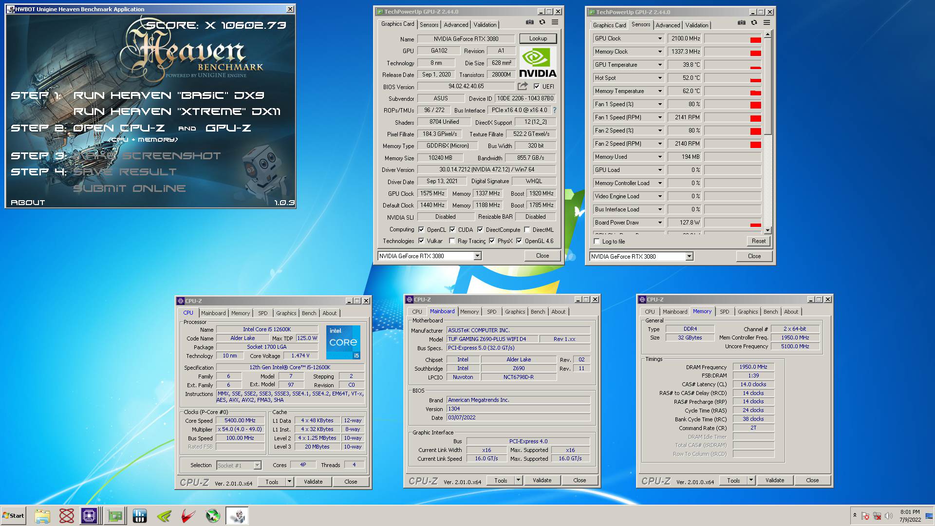935x526 pixels.
Task: Open the Memory Clock sensor dropdown
Action: [x=660, y=52]
